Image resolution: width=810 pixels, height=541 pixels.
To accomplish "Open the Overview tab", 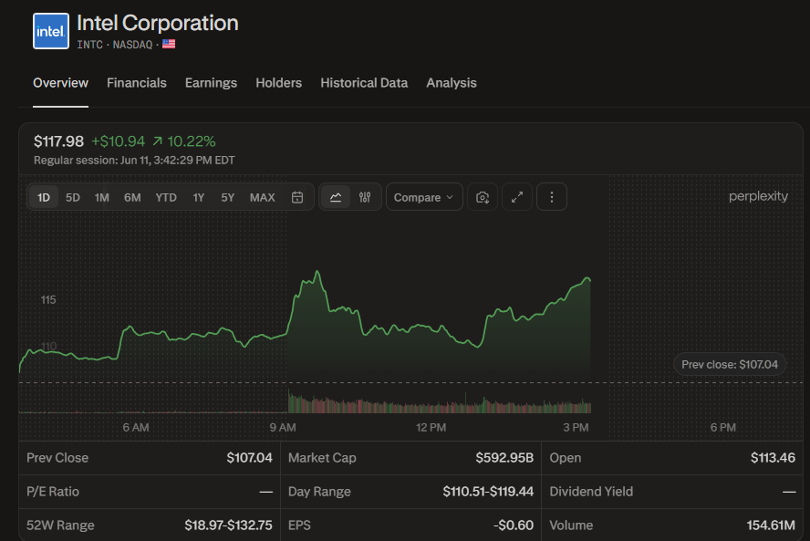I will [x=60, y=83].
